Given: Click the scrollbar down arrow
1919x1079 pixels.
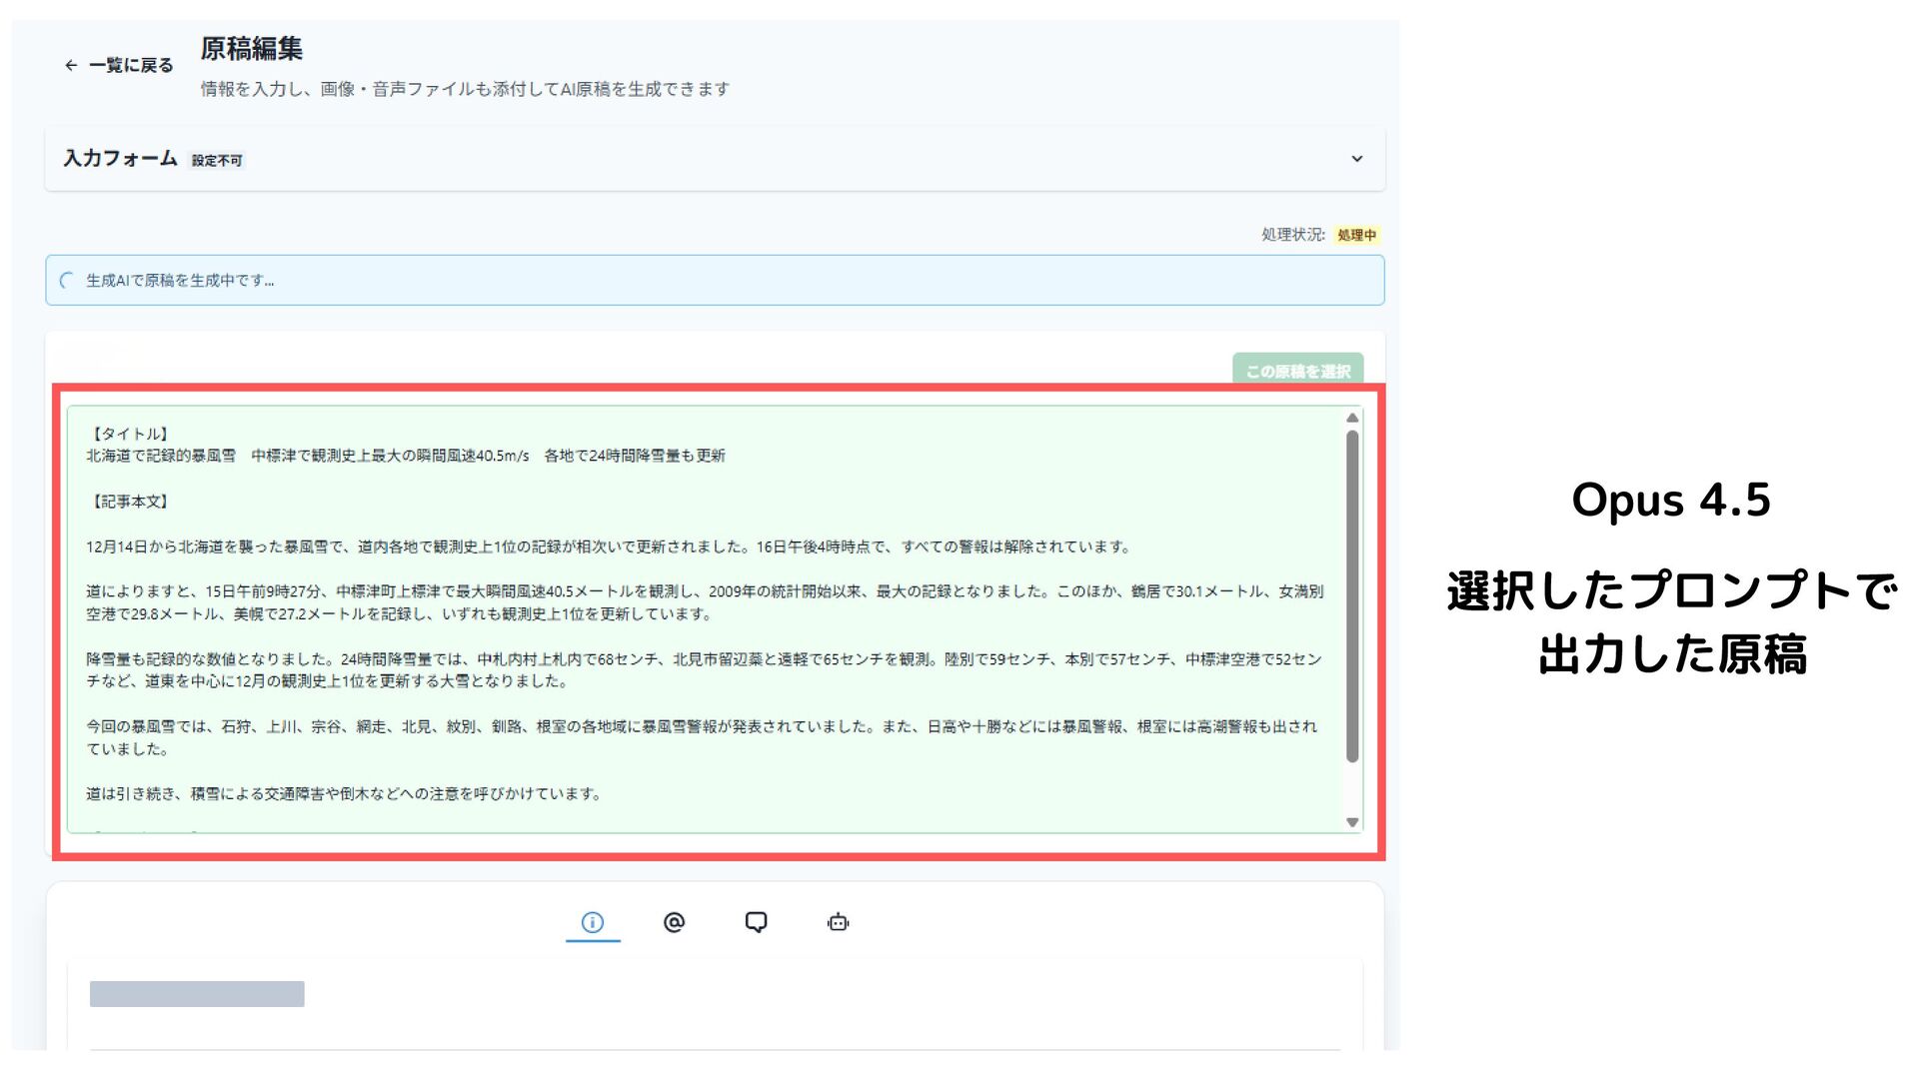Looking at the screenshot, I should point(1352,822).
